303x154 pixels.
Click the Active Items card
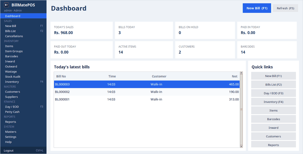coord(144,50)
